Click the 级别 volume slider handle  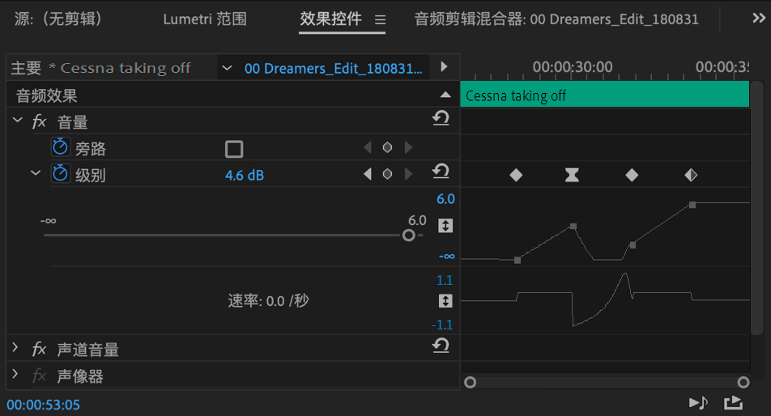[x=408, y=236]
